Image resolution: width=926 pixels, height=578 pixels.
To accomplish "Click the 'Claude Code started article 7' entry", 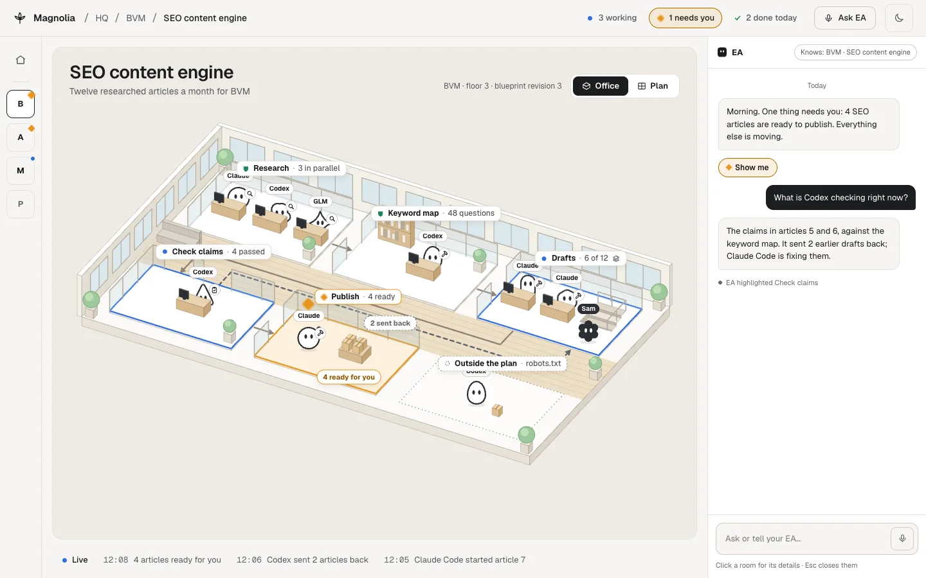I will point(455,560).
